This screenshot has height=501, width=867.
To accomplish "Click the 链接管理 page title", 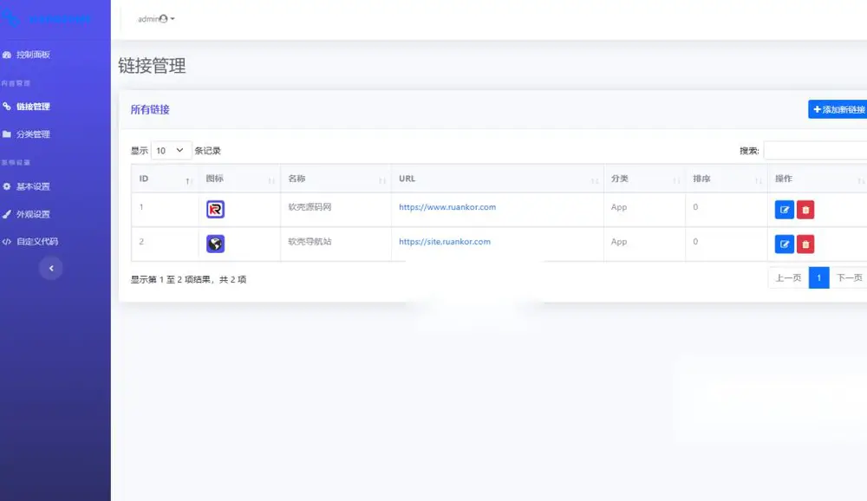I will (x=152, y=65).
